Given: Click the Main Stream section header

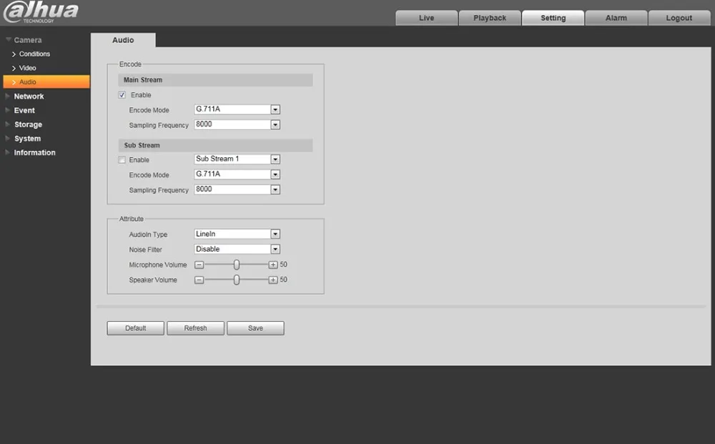Looking at the screenshot, I should [215, 80].
